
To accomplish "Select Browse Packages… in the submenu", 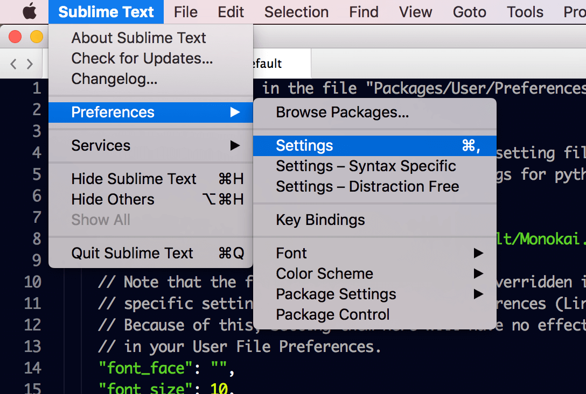I will (x=374, y=112).
